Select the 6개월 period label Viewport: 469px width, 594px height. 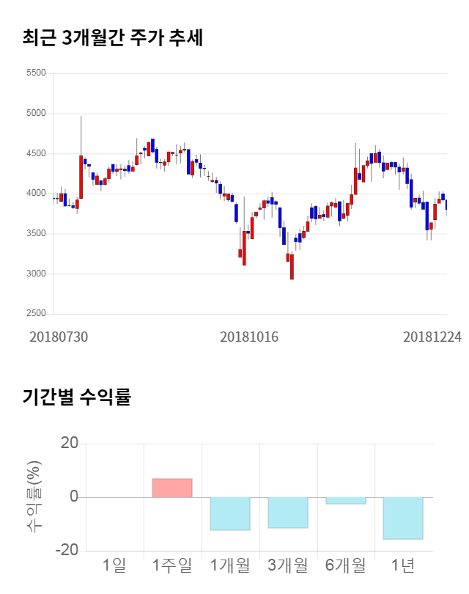345,565
